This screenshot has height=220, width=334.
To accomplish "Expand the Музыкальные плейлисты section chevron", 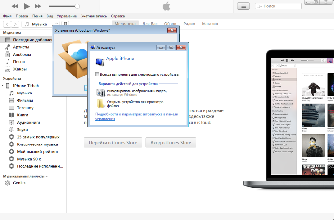I will (x=47, y=176).
